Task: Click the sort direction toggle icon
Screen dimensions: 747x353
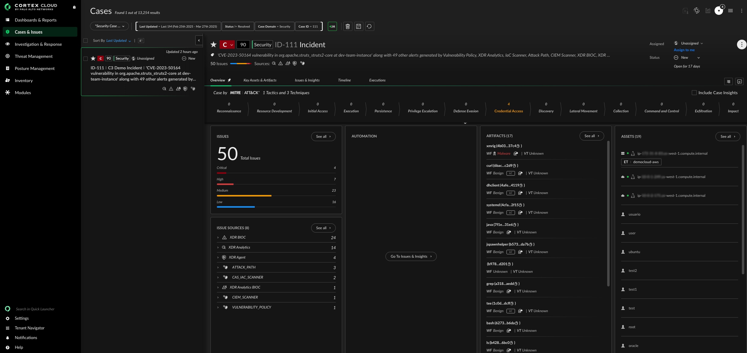Action: pos(141,41)
